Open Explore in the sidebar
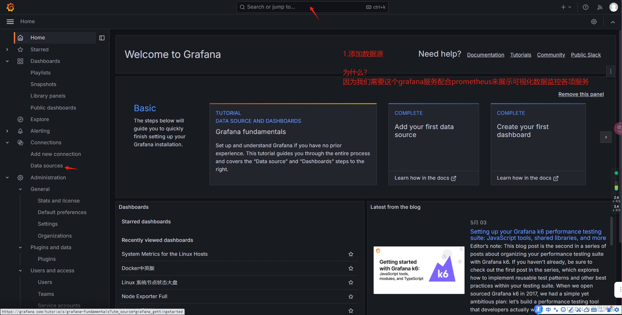Viewport: 622px width, 315px height. tap(40, 119)
